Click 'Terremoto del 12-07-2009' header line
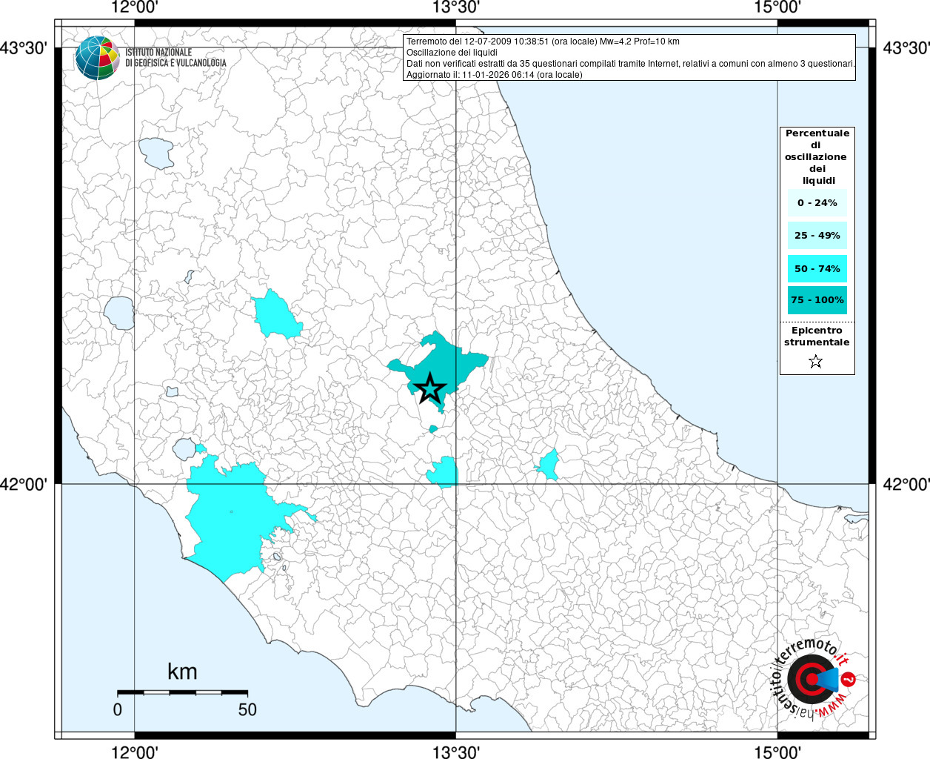The height and width of the screenshot is (759, 930). coord(543,42)
